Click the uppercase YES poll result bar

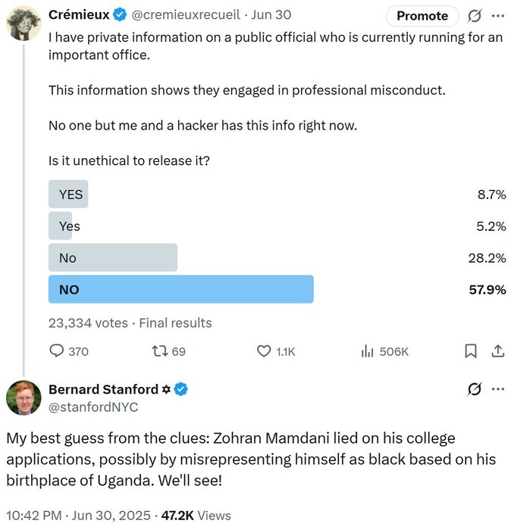click(x=68, y=195)
